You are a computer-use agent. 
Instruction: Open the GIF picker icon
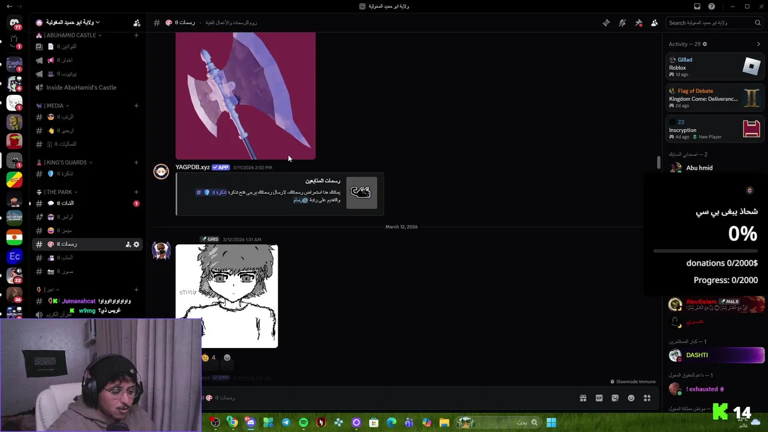599,398
